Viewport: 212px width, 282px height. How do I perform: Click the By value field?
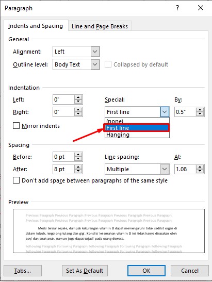click(185, 112)
